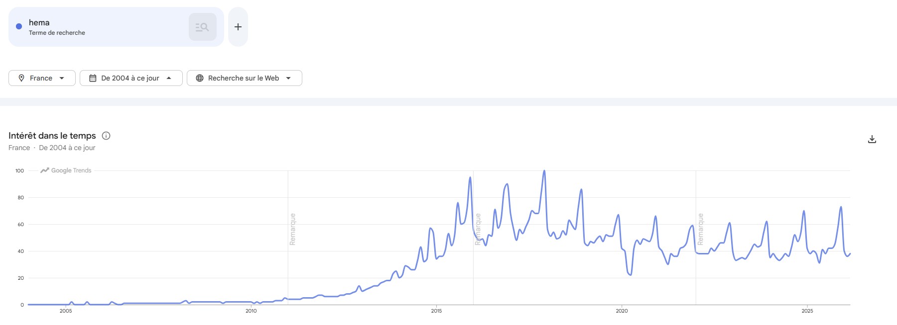Click the highest peak on the trend line
Viewport: 897px width, 325px height.
coord(544,171)
